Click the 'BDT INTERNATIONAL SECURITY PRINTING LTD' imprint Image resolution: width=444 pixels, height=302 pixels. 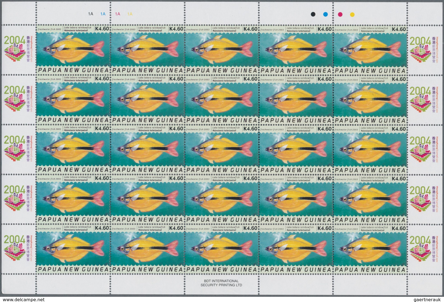(x=221, y=283)
